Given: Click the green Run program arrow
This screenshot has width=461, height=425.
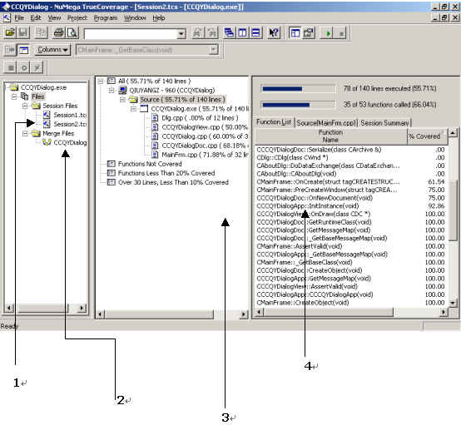Looking at the screenshot, I should pos(328,33).
